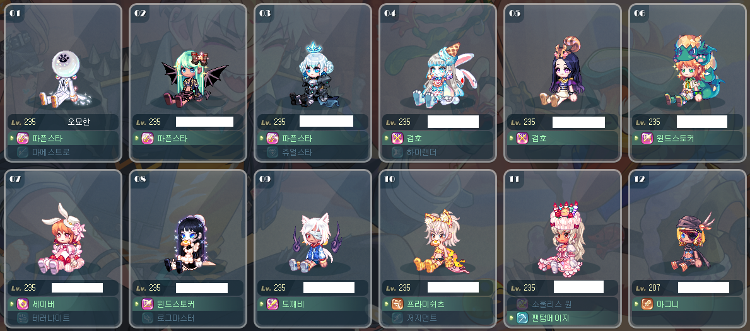Click the 로그마스터 icon on card 08
The width and height of the screenshot is (750, 331).
click(x=148, y=318)
